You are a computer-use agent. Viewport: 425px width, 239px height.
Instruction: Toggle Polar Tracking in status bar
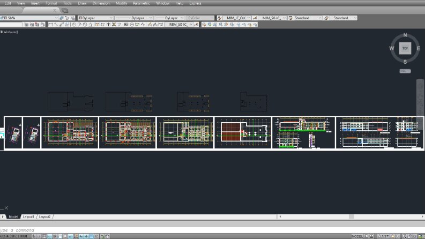click(55, 236)
